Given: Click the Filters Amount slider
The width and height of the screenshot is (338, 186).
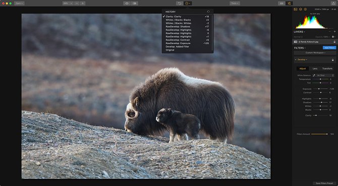Looking at the screenshot, I should 320,134.
